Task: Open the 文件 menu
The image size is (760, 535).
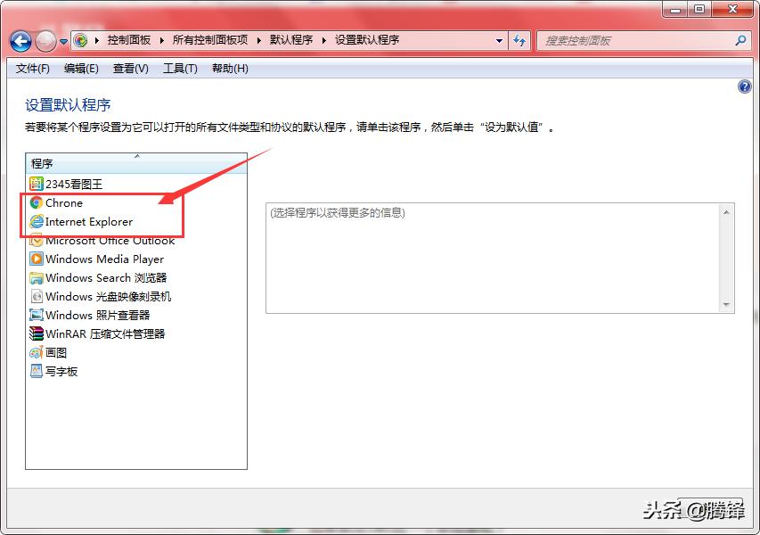Action: tap(32, 69)
